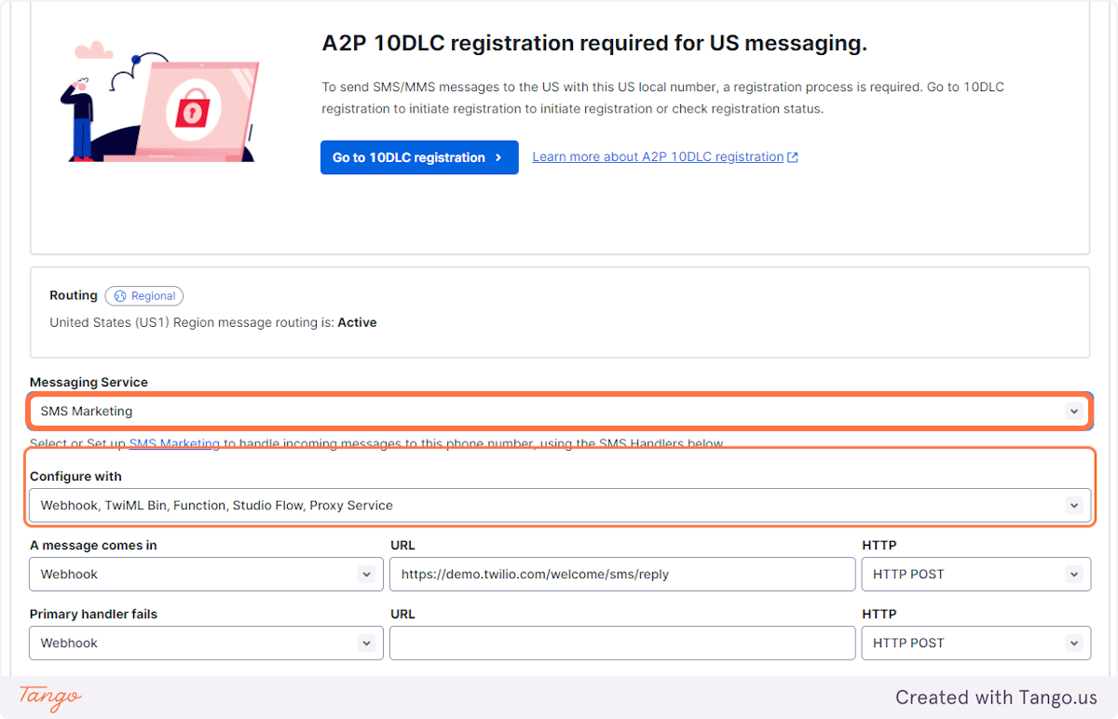
Task: Click the globe icon in Regional badge
Action: [120, 296]
